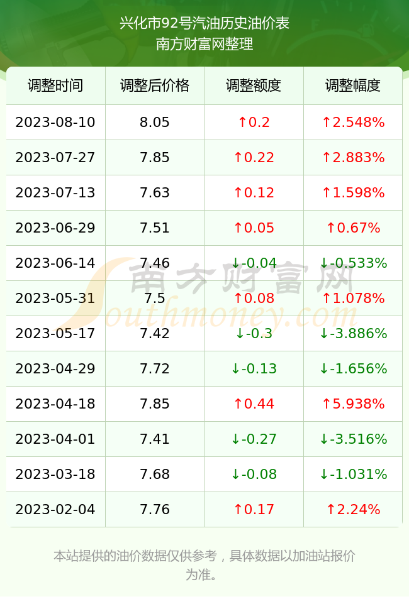Click the ↑0.44 adjustment value

coord(254,404)
